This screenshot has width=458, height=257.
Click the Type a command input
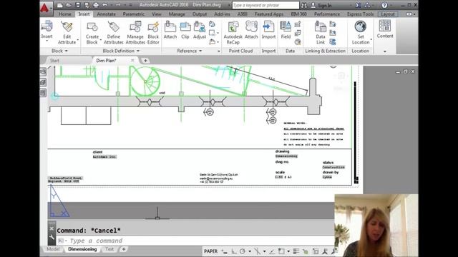pyautogui.click(x=195, y=241)
